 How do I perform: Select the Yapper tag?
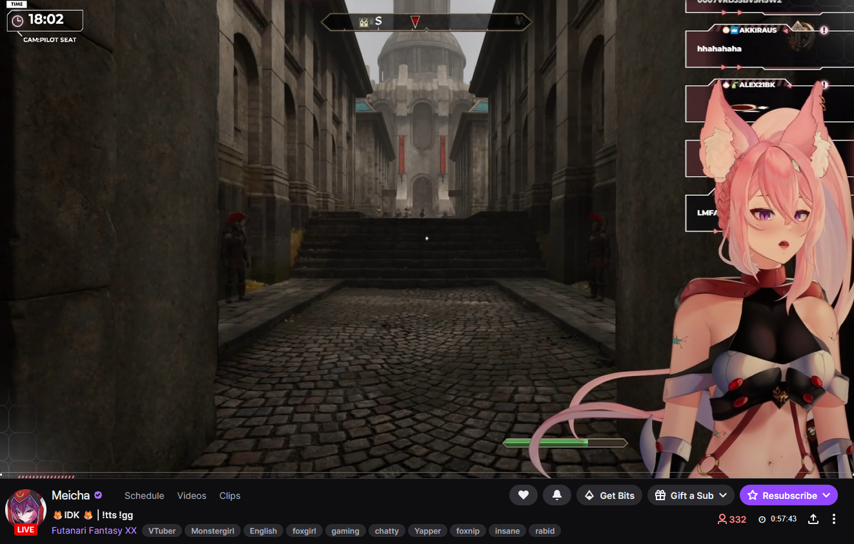pos(427,531)
